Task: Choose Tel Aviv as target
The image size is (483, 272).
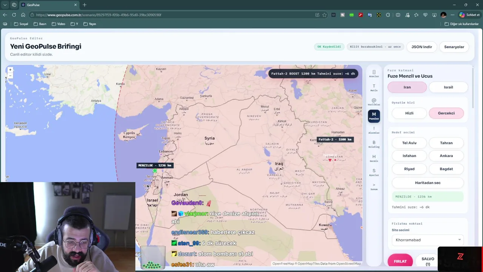Action: pos(409,143)
